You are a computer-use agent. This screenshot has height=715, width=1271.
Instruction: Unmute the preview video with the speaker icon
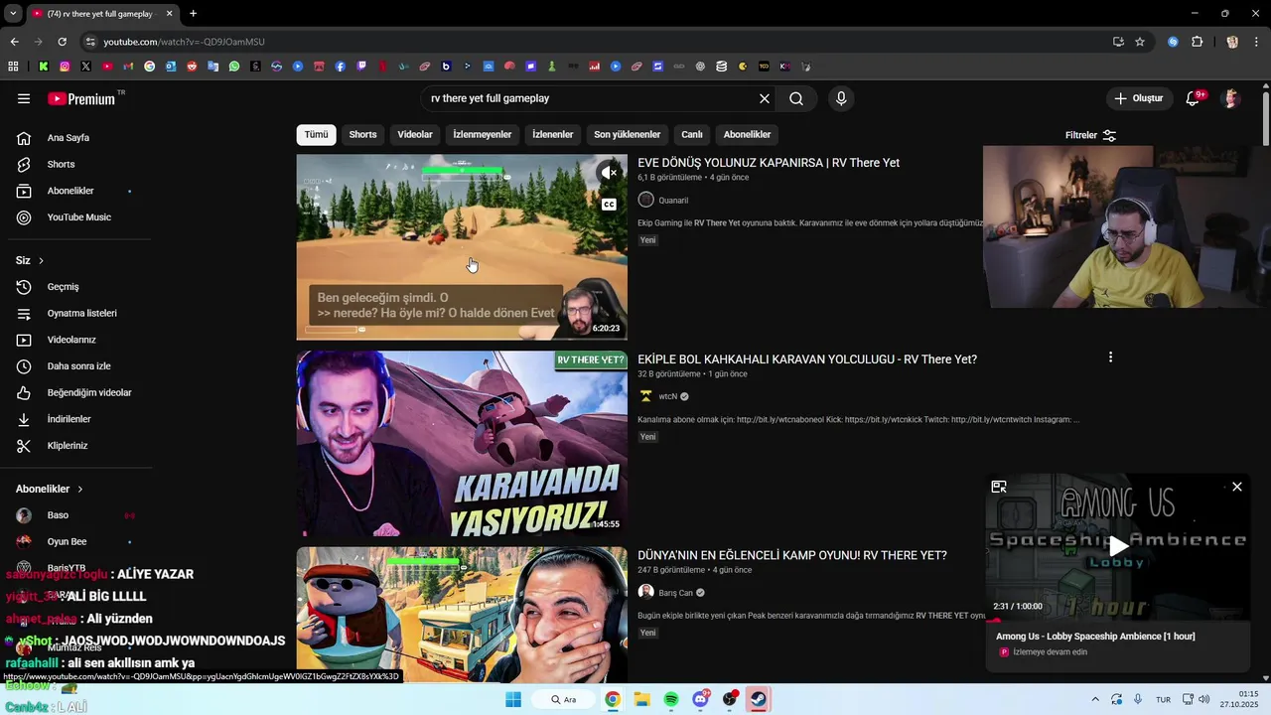pyautogui.click(x=609, y=173)
